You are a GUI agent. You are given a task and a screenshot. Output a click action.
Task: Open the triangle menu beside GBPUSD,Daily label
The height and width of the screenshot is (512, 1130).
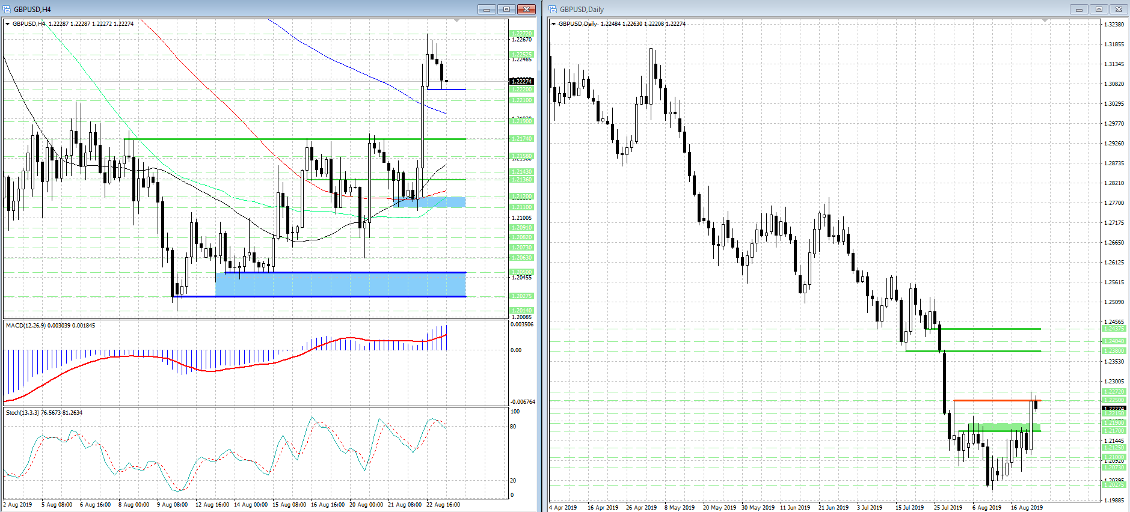[x=553, y=24]
